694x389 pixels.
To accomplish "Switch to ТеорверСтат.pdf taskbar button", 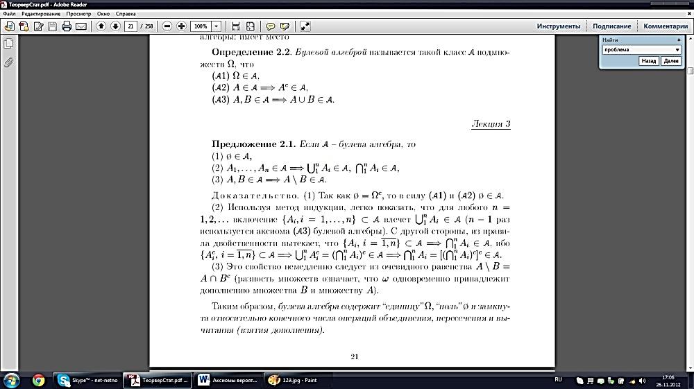I will click(x=157, y=380).
